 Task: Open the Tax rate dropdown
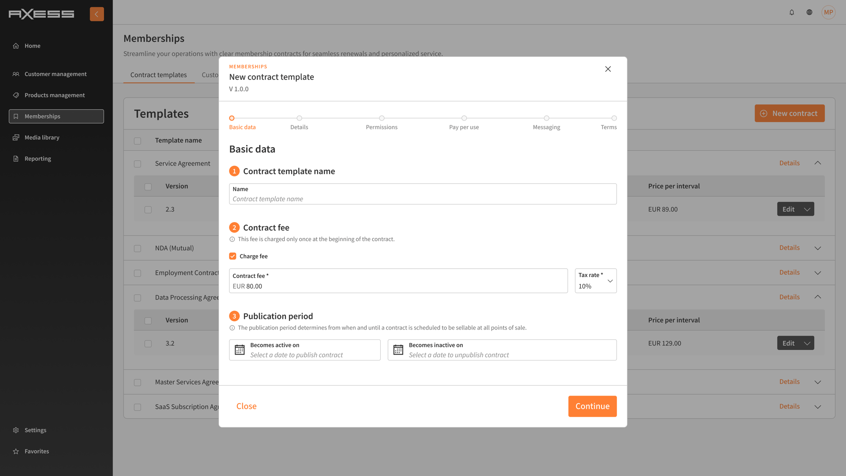610,281
